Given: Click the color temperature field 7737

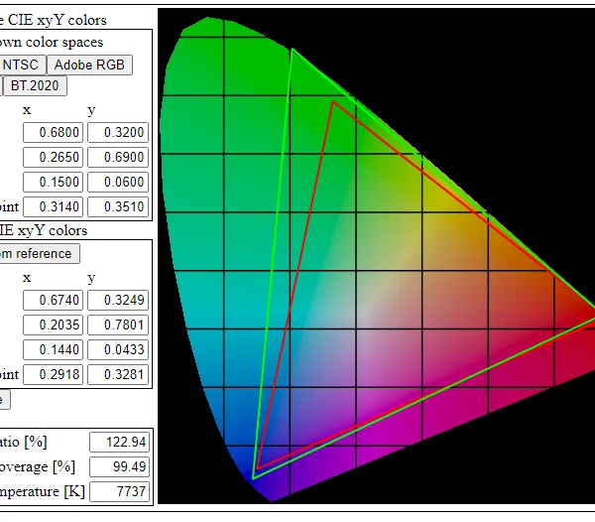Looking at the screenshot, I should click(120, 491).
